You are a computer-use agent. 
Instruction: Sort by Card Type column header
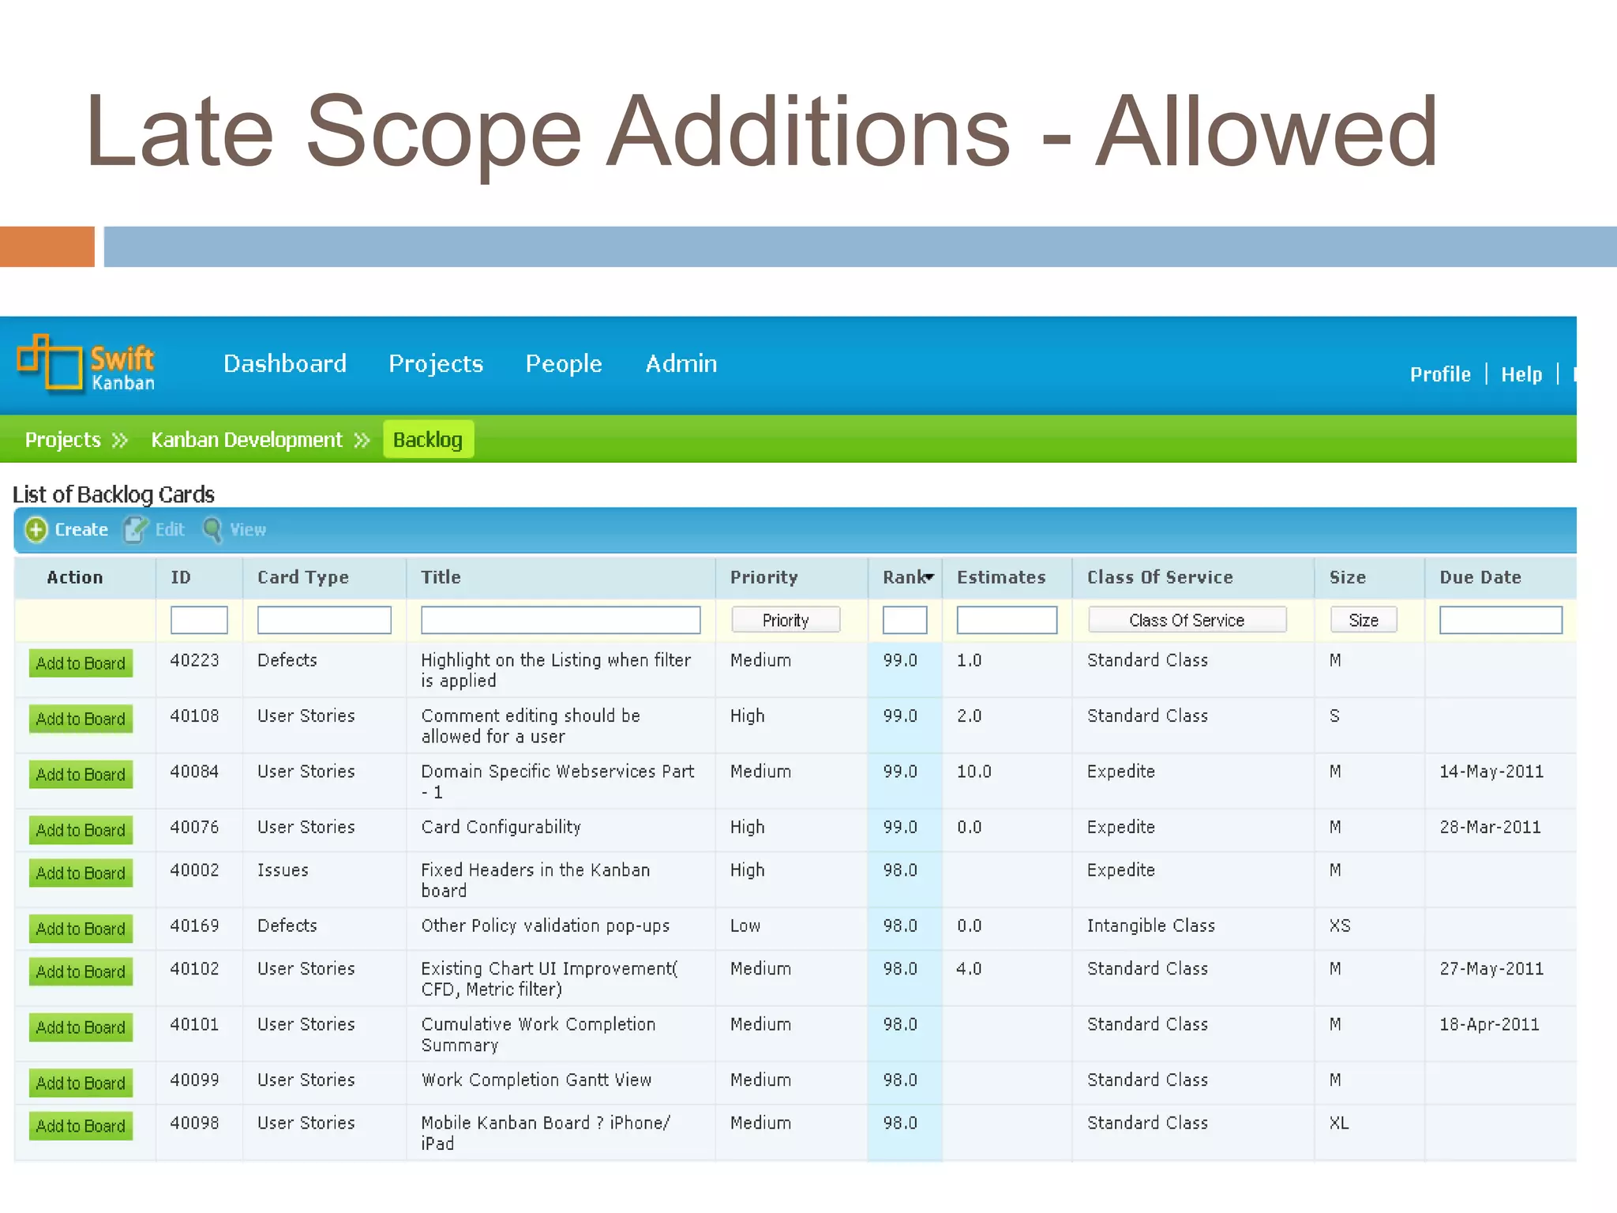click(x=303, y=577)
